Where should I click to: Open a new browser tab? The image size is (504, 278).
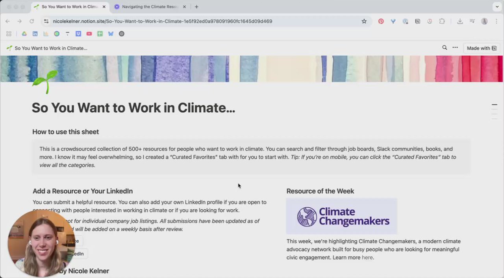tap(196, 7)
